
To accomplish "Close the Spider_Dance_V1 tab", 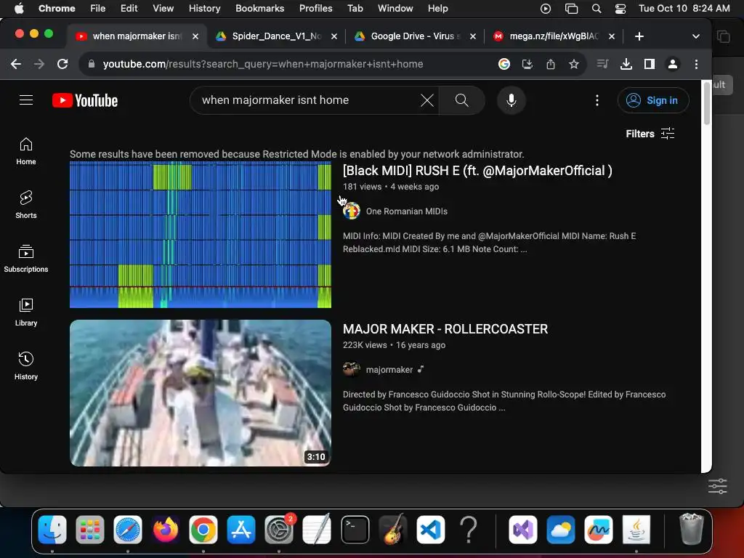I will pos(334,36).
